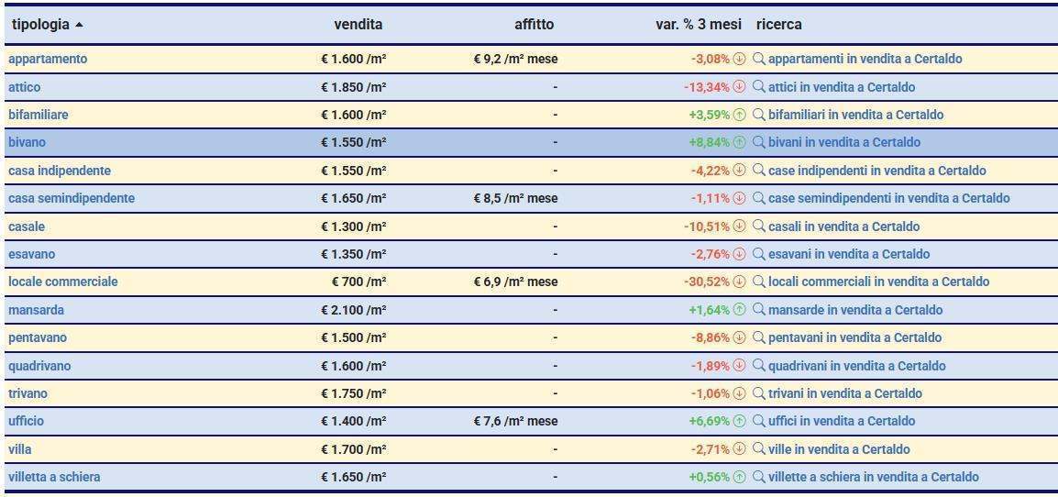
Task: Click the magnifier icon beside appartamenti in vendita
Action: click(x=758, y=60)
